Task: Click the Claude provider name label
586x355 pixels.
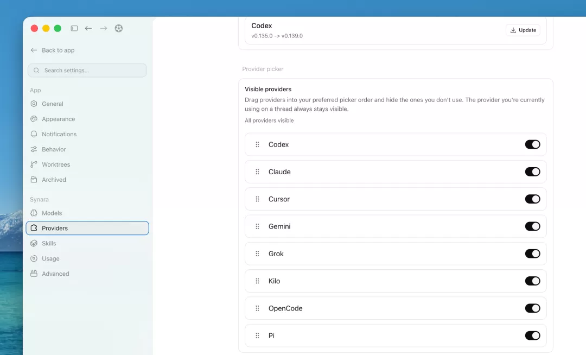Action: [279, 172]
